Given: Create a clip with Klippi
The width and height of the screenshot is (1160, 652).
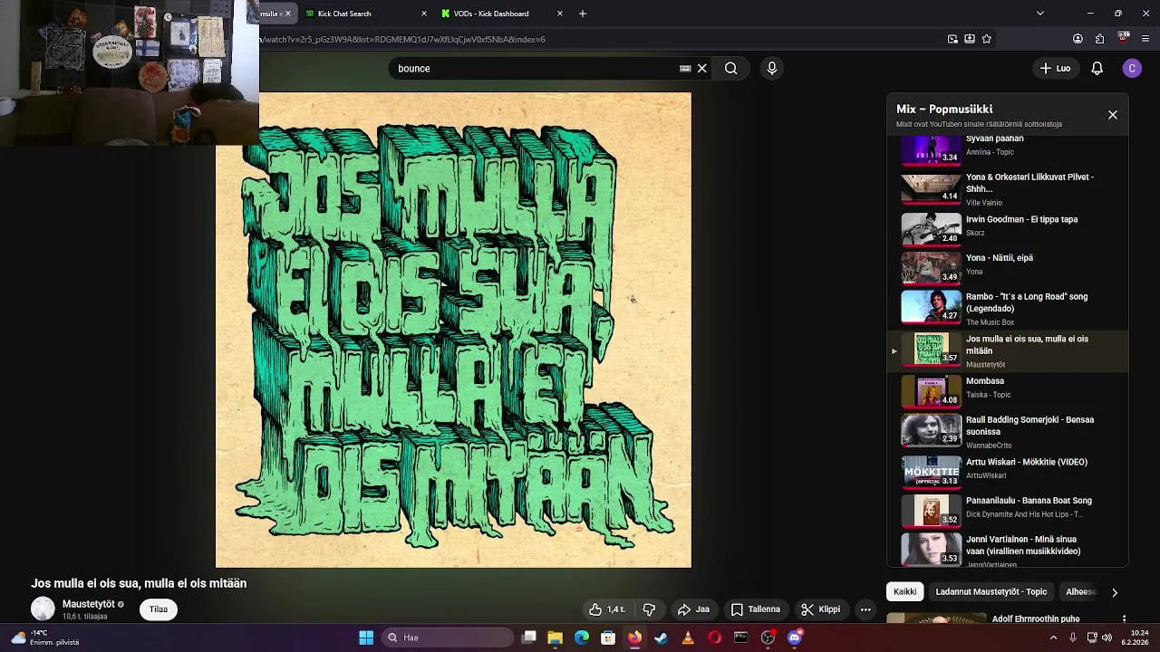Looking at the screenshot, I should click(x=821, y=609).
